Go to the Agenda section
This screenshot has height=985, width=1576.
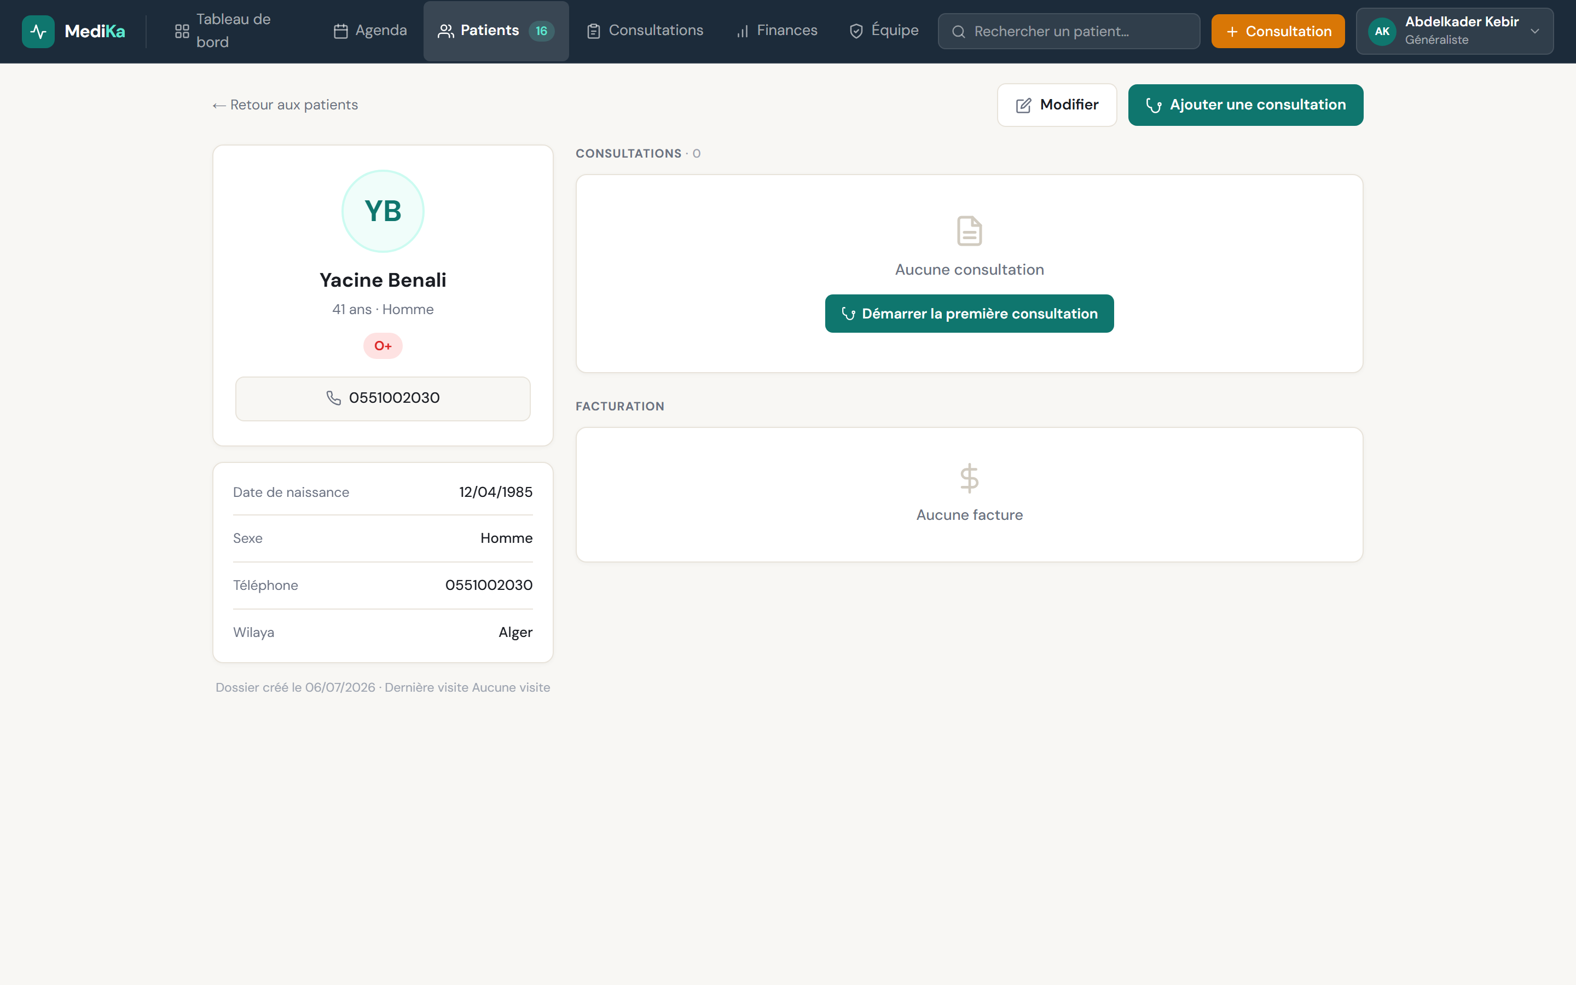click(370, 31)
